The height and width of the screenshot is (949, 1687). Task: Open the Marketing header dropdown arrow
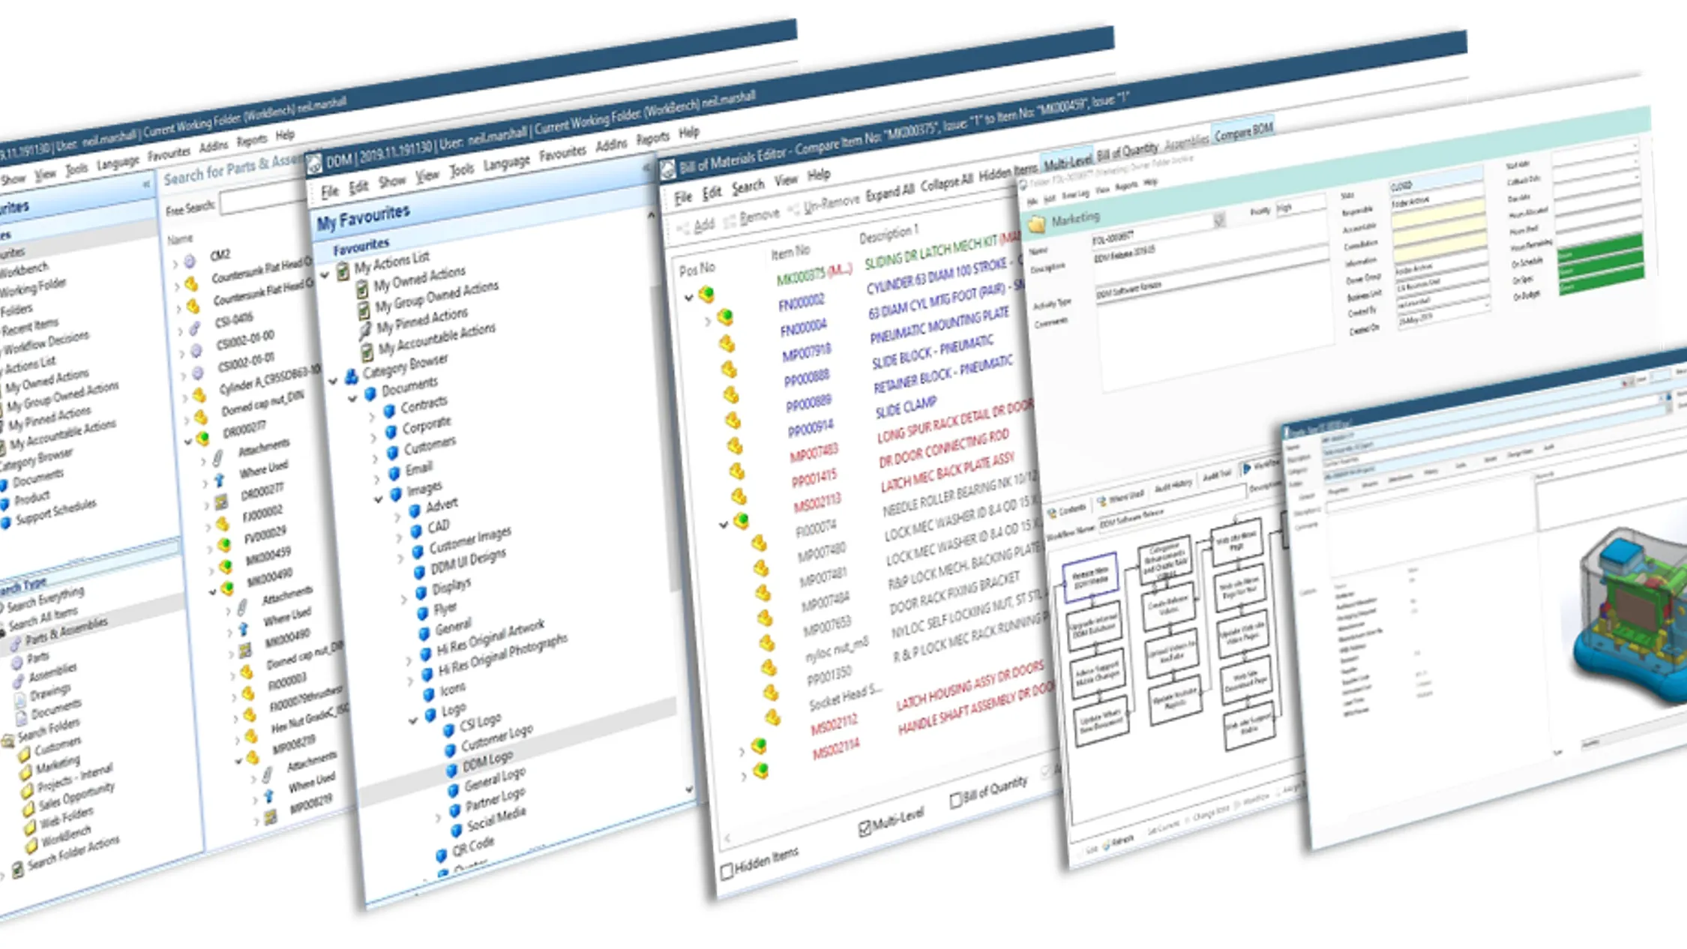point(1218,221)
